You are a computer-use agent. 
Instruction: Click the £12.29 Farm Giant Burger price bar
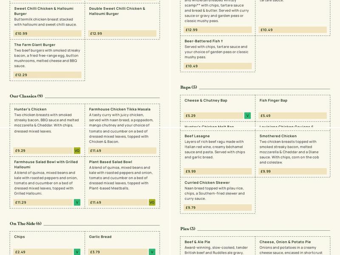tap(47, 75)
